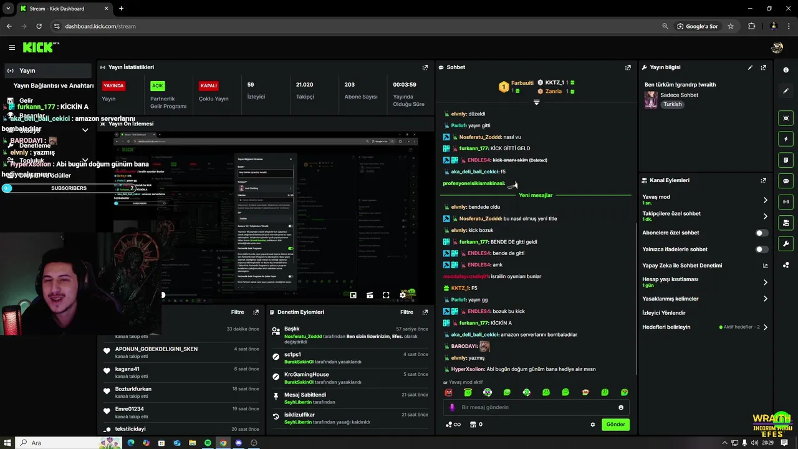Open Discord from the taskbar
The image size is (798, 449).
point(238,443)
